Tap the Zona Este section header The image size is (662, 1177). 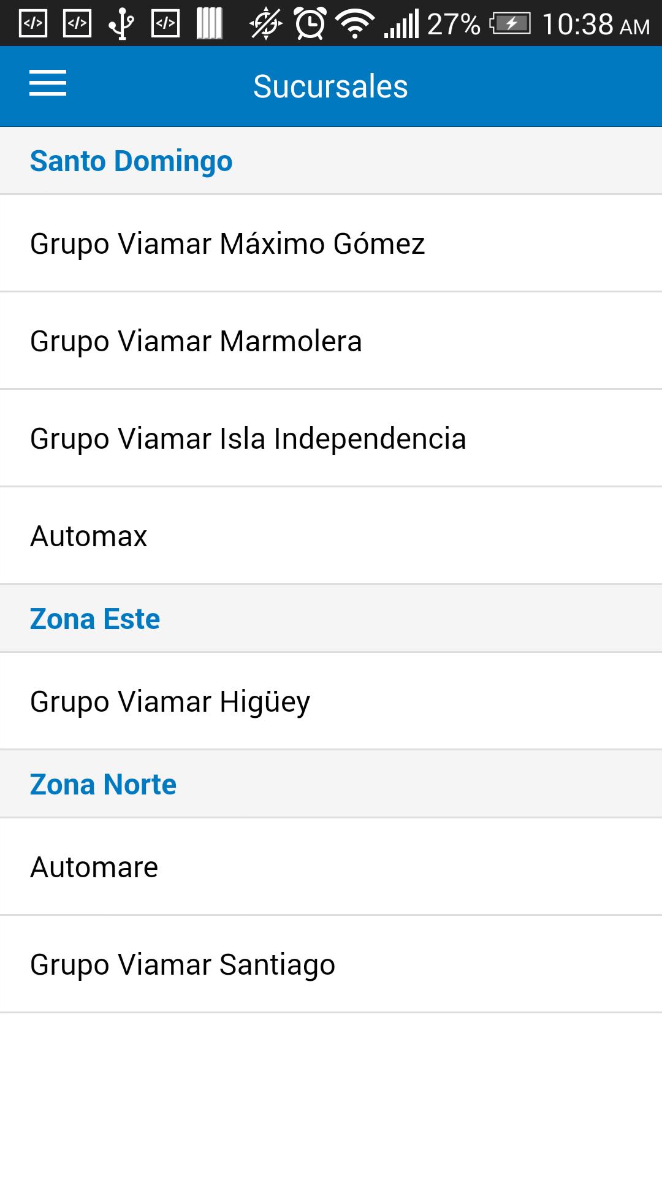coord(95,619)
